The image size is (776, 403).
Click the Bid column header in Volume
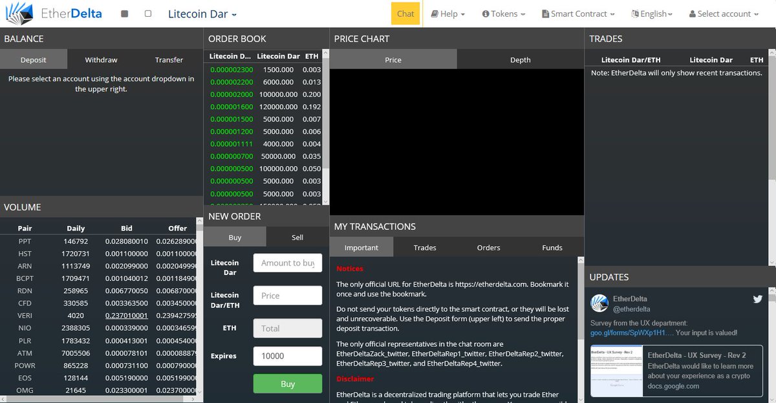point(127,228)
